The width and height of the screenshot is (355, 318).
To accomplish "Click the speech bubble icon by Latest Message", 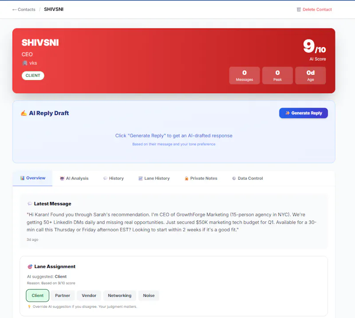I will (x=30, y=204).
